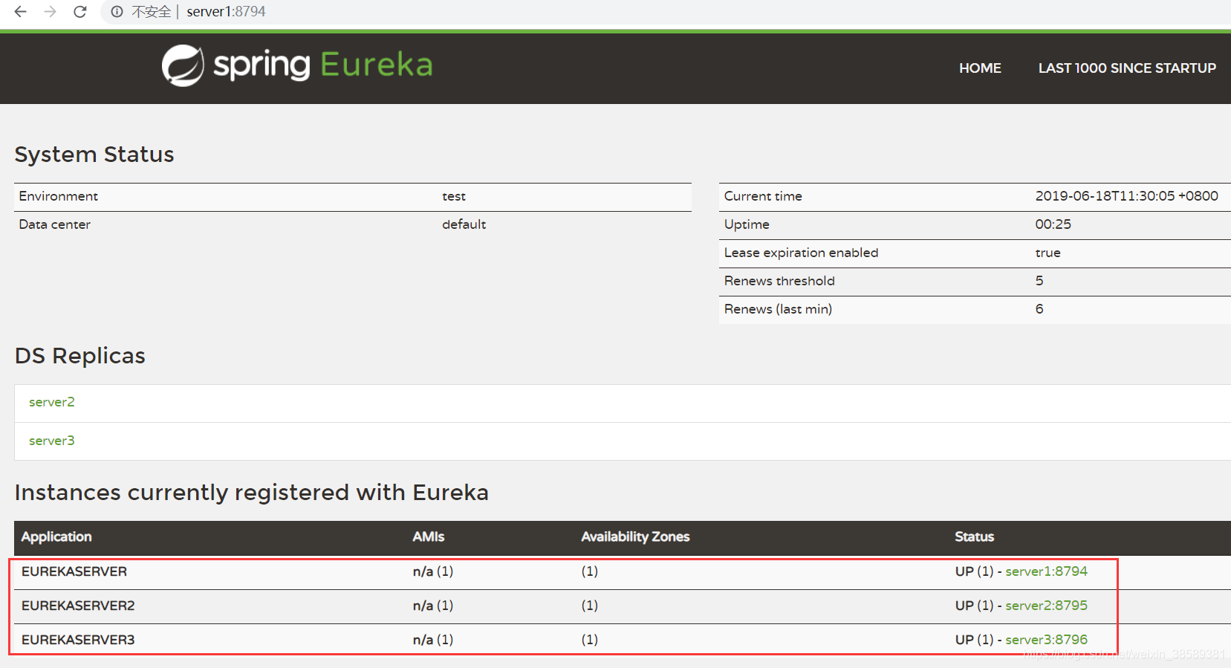This screenshot has height=668, width=1231.
Task: Open the site info insecure icon
Action: [x=117, y=12]
